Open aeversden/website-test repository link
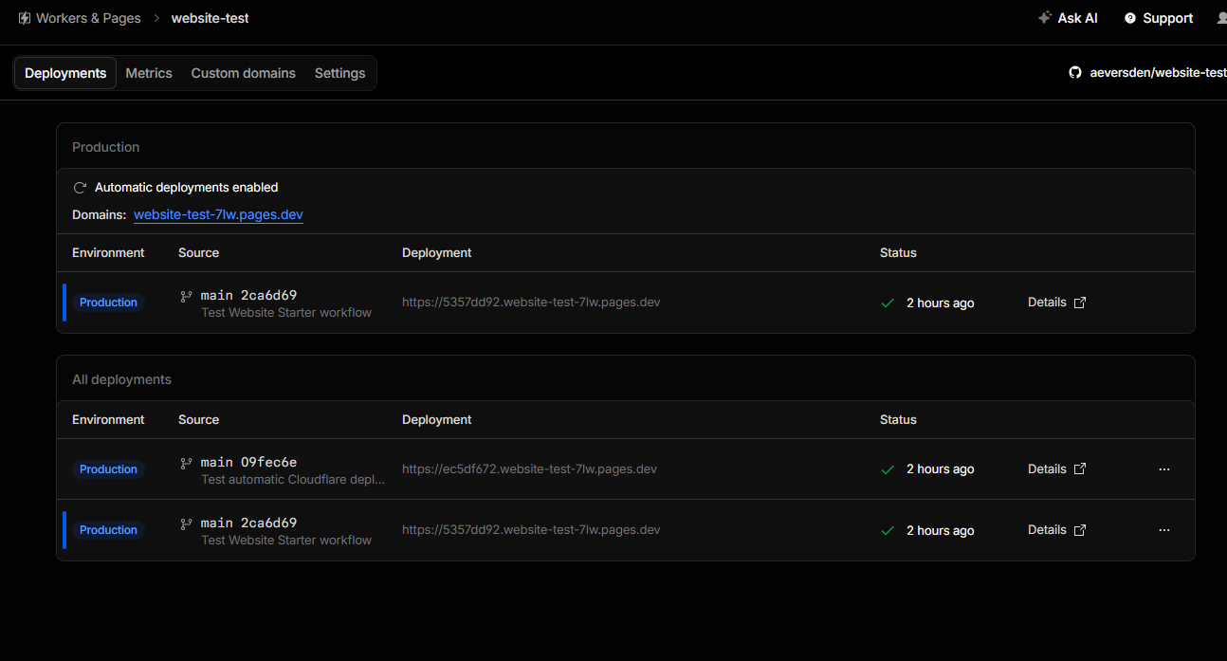Viewport: 1227px width, 661px height. (1158, 72)
